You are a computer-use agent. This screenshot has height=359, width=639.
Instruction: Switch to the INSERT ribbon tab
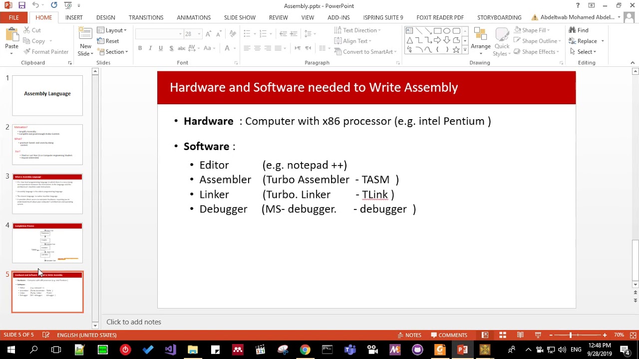(74, 17)
